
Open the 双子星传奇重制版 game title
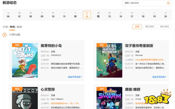[x=139, y=46]
